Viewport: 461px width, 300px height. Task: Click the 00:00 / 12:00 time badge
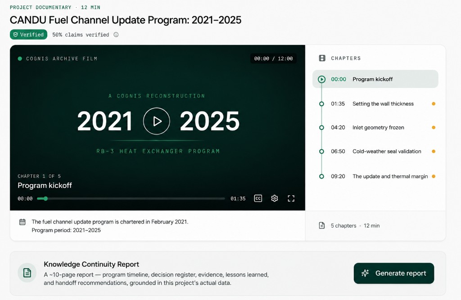[273, 58]
